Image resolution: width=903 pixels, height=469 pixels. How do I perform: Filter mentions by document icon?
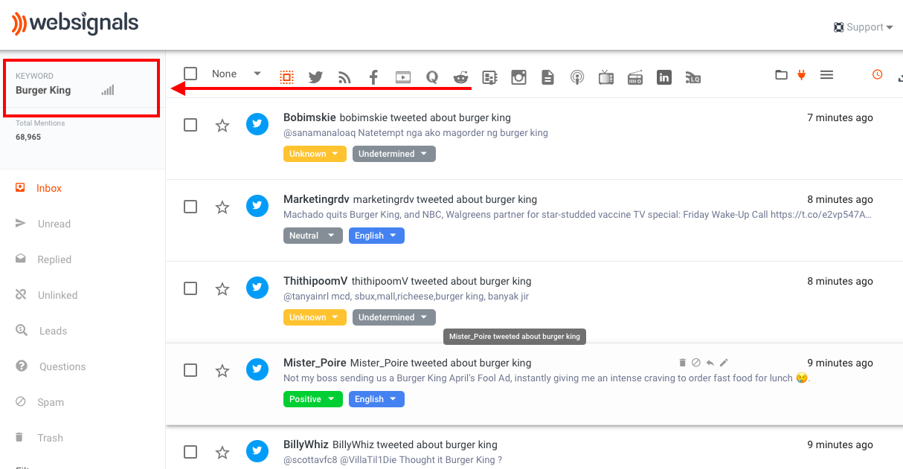[x=547, y=77]
